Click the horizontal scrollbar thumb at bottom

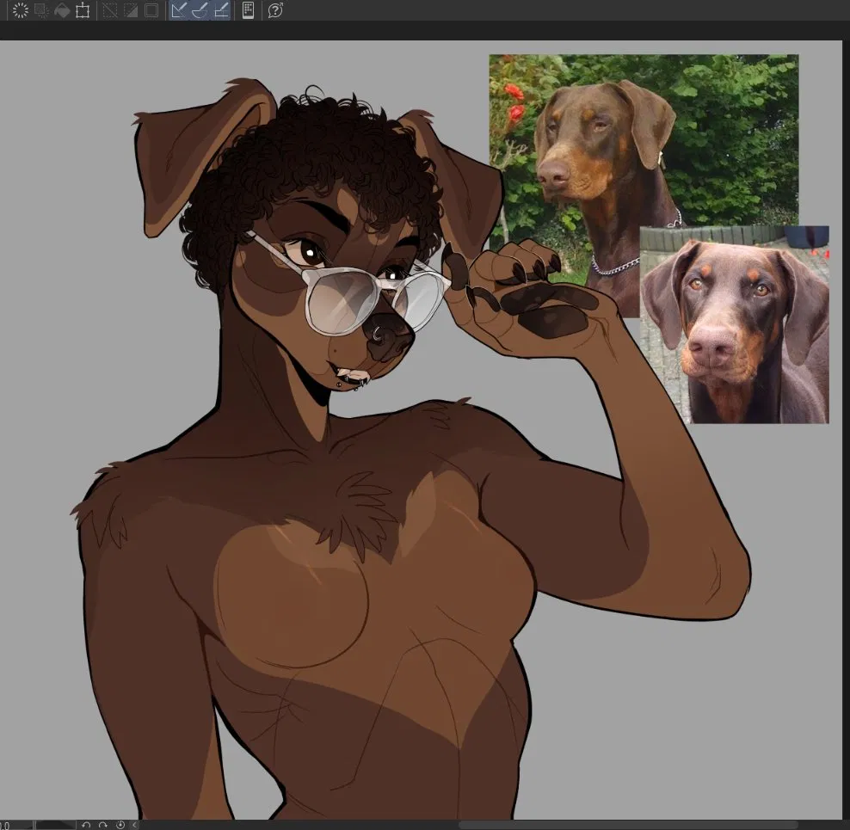[629, 825]
